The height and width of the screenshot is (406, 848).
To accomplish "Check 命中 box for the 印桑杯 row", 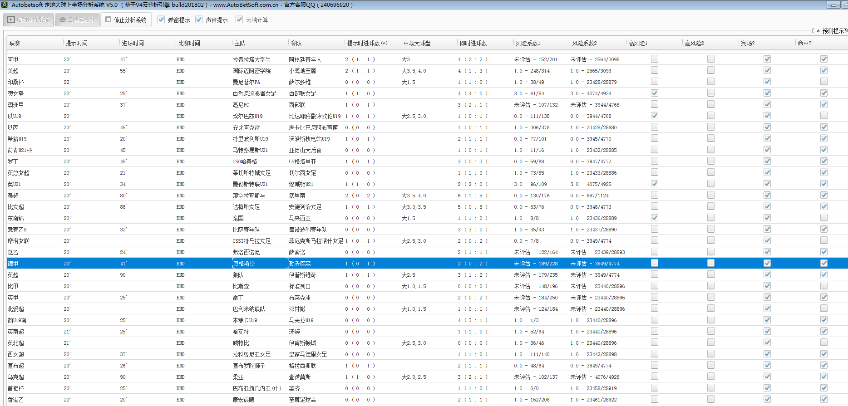I will [823, 82].
